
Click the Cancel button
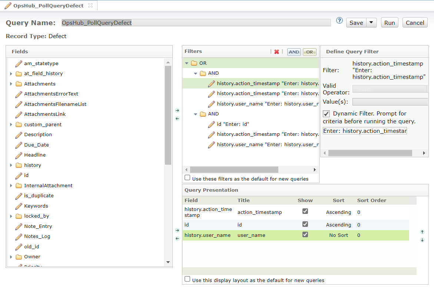pos(415,23)
